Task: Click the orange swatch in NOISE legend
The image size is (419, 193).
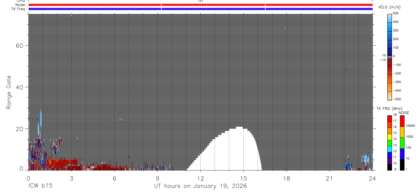Action: click(402, 132)
